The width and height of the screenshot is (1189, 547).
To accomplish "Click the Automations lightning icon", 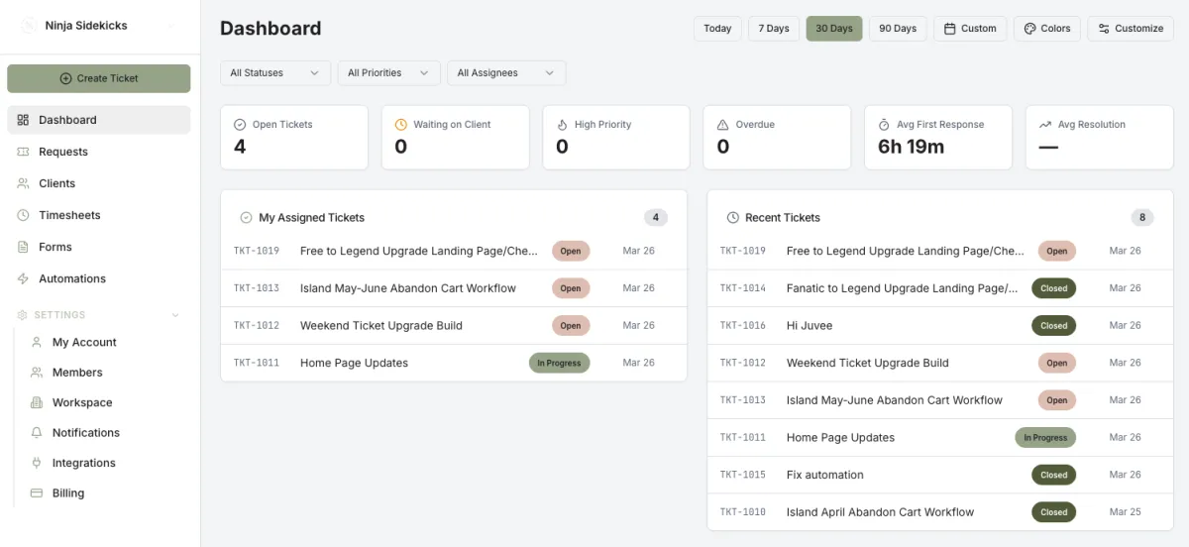I will (23, 278).
